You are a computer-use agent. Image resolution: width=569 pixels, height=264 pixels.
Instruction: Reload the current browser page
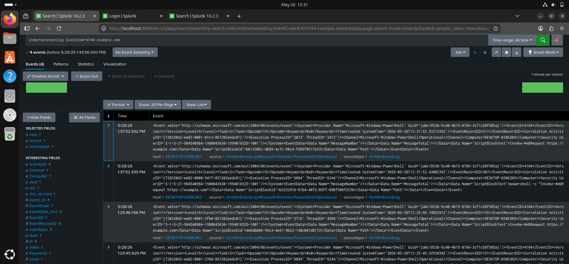click(x=59, y=28)
